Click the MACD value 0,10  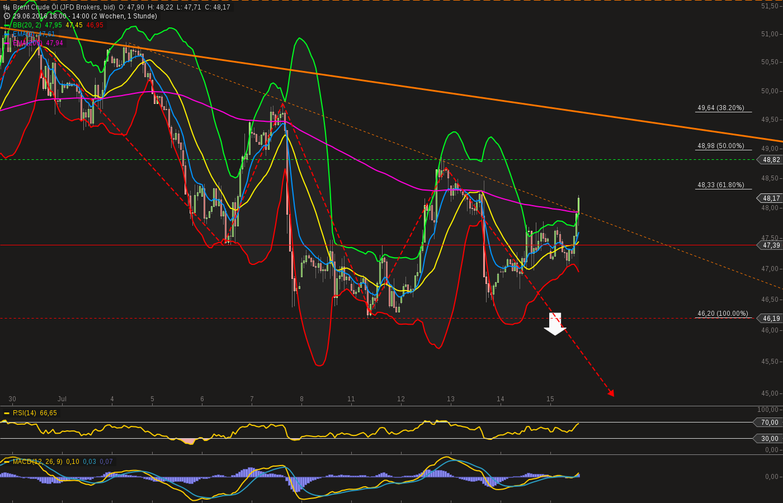coord(73,462)
